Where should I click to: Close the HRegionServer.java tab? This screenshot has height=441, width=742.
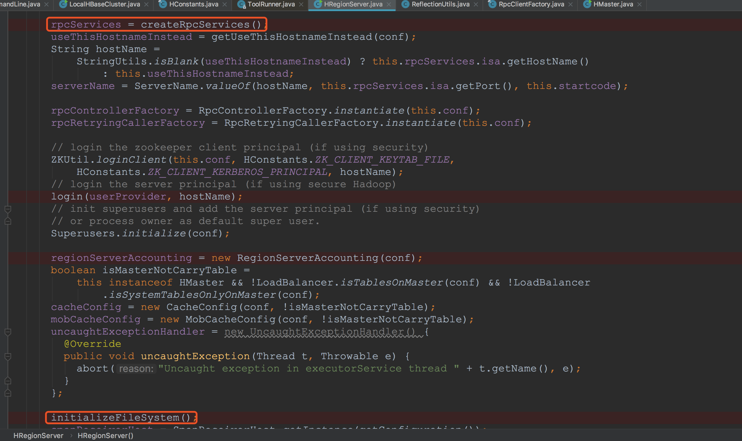coord(389,4)
